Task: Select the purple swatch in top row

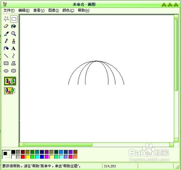Action: (x=47, y=152)
